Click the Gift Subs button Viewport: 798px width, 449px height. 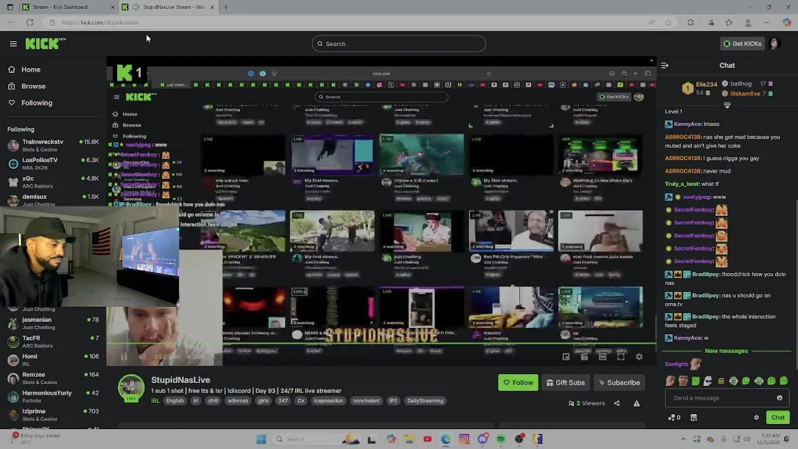coord(565,383)
